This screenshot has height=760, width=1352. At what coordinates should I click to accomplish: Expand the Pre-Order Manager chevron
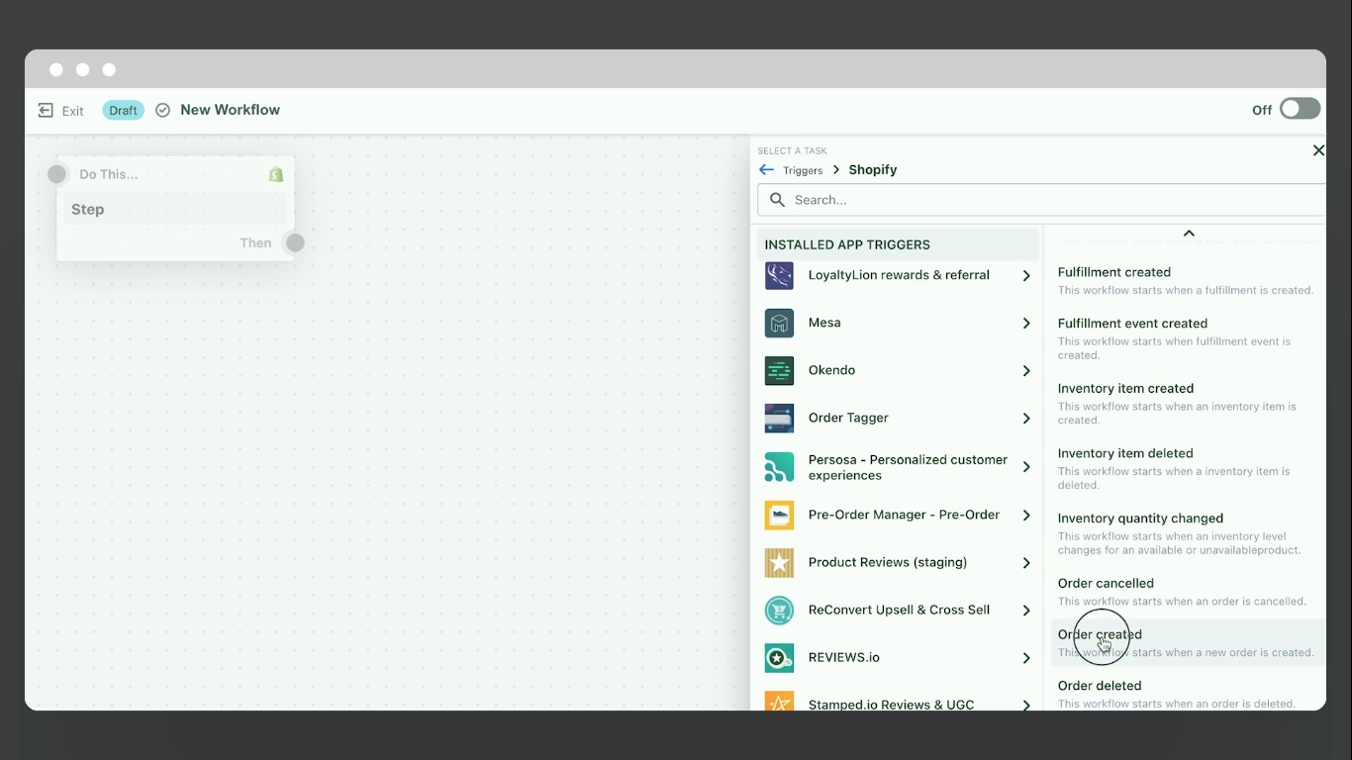tap(1026, 516)
